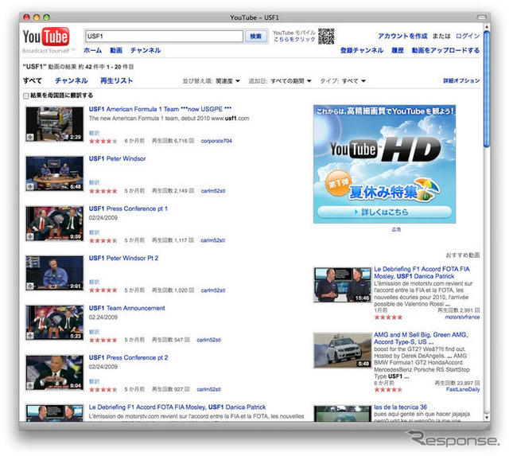
Task: Add USF1 Press Conference pt 1 to quicklist
Action: click(30, 236)
